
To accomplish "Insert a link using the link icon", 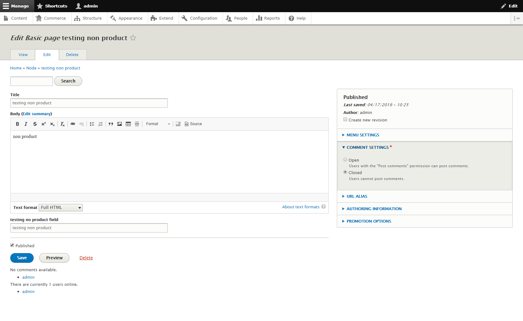I will tap(73, 124).
